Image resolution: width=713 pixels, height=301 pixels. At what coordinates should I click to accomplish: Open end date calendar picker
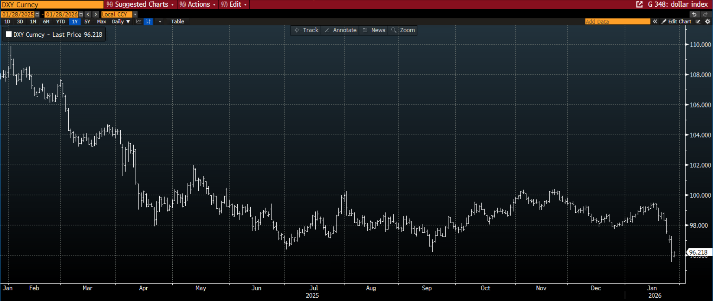point(81,14)
